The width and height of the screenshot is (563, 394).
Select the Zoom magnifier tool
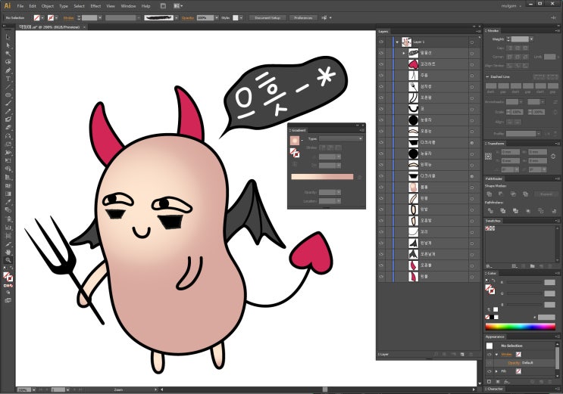(8, 260)
